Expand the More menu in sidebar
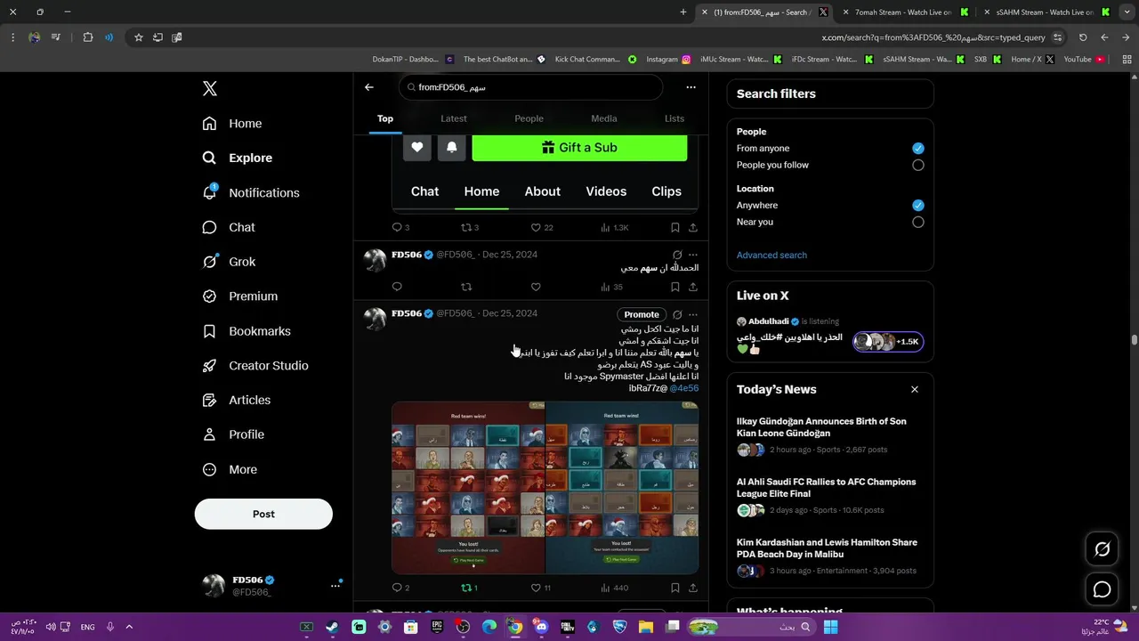This screenshot has width=1139, height=641. [x=230, y=469]
